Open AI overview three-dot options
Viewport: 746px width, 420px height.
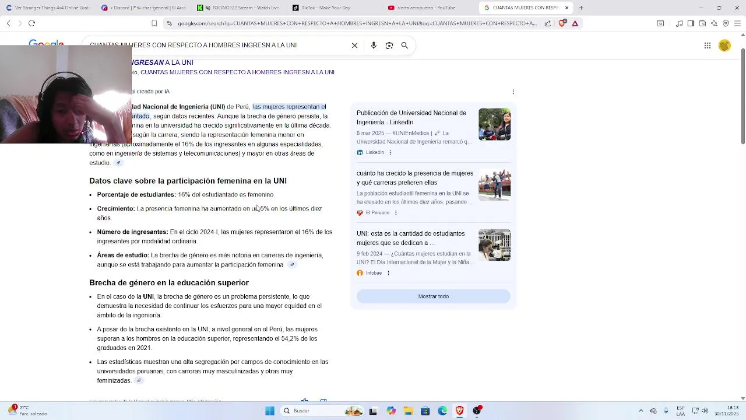pos(513,92)
